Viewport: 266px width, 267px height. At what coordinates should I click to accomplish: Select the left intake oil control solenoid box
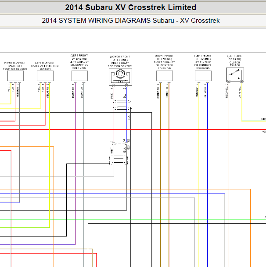(203, 76)
